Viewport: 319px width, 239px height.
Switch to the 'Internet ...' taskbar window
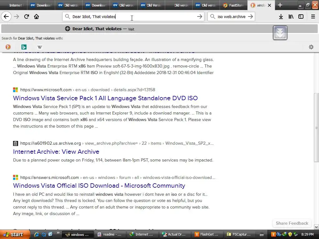(x=142, y=234)
